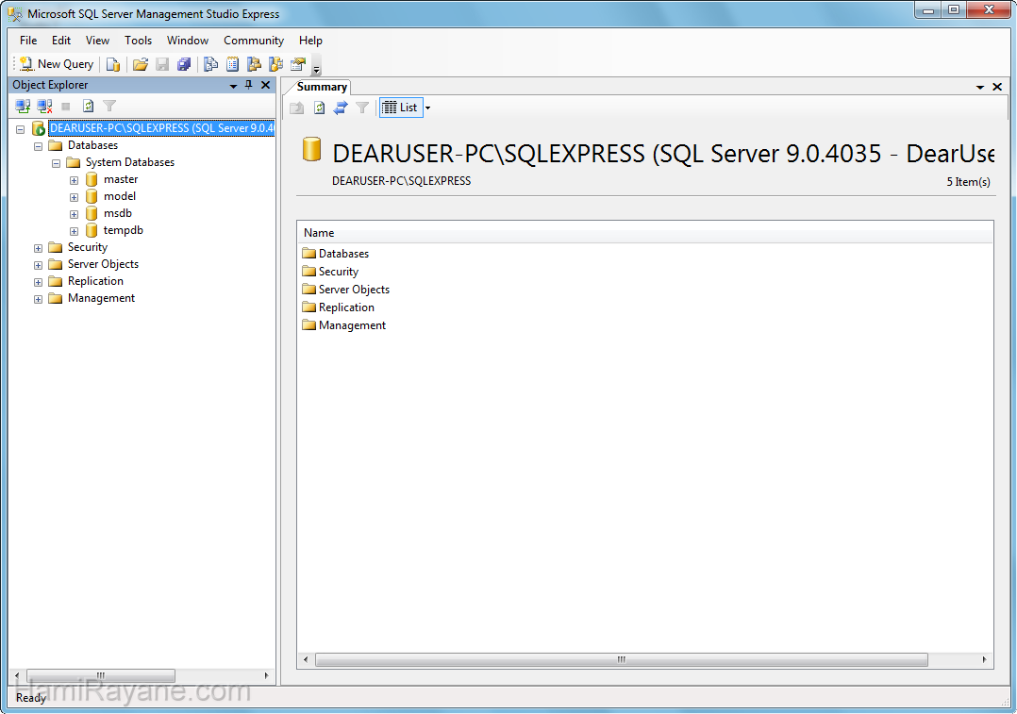Open Object Explorer window position dropdown

pyautogui.click(x=233, y=86)
